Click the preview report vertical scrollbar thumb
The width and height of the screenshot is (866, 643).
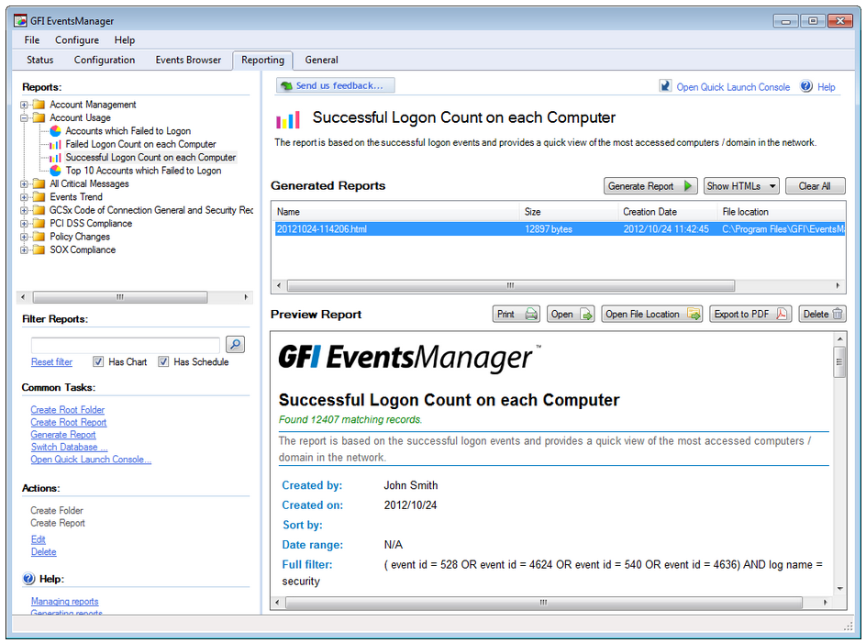[839, 361]
